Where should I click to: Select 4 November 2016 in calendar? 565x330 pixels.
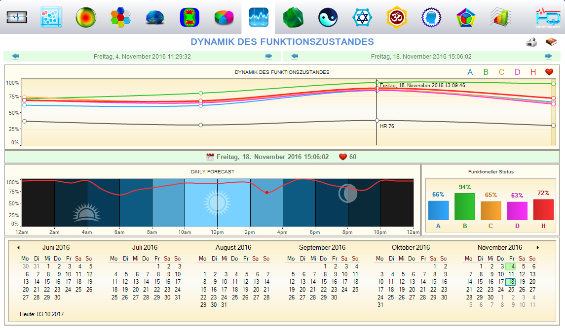click(x=511, y=266)
